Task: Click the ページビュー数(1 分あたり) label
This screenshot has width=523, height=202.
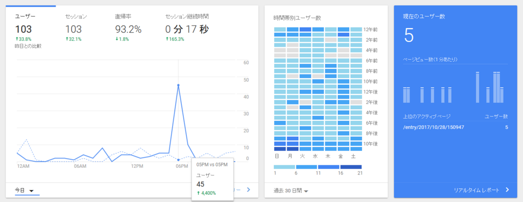Action: pos(430,59)
